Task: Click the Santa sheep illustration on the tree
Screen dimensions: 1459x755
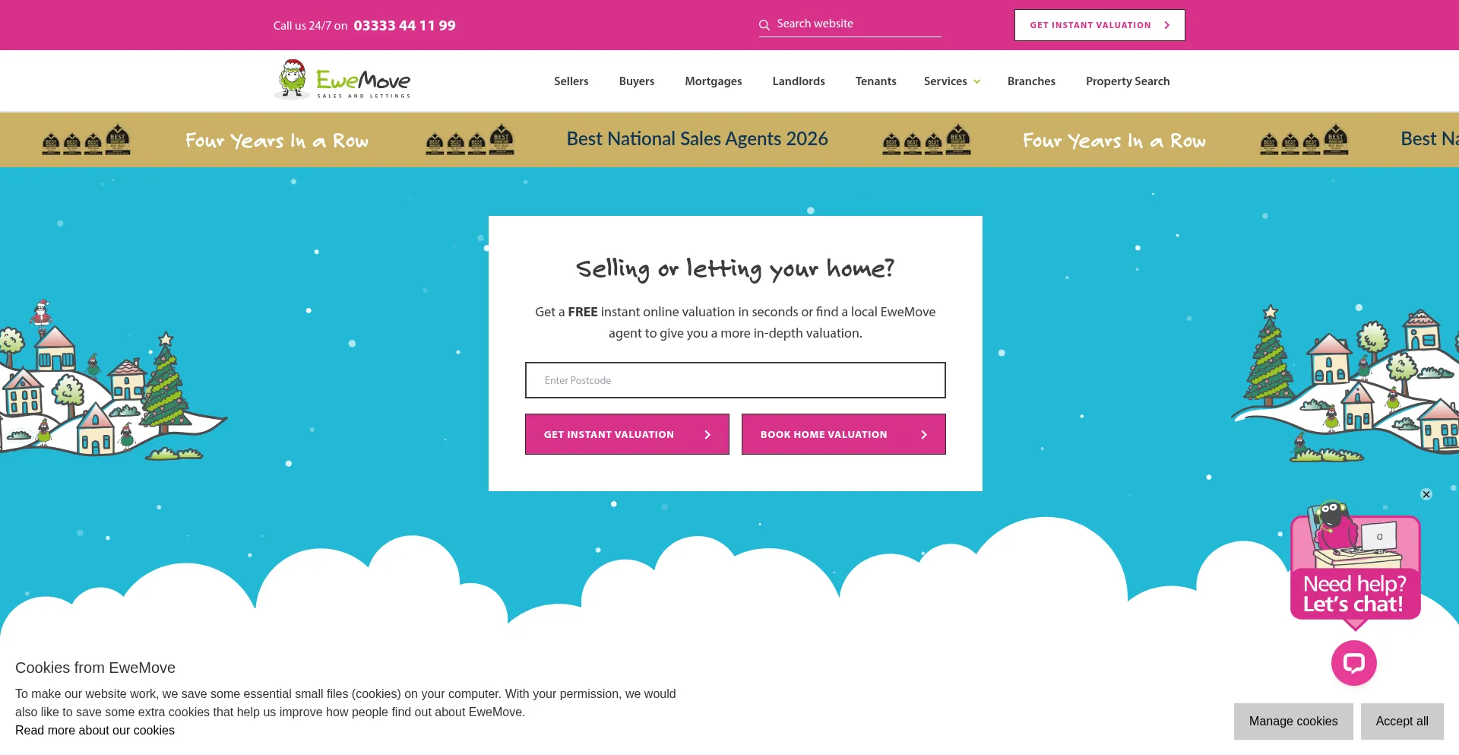Action: 43,314
